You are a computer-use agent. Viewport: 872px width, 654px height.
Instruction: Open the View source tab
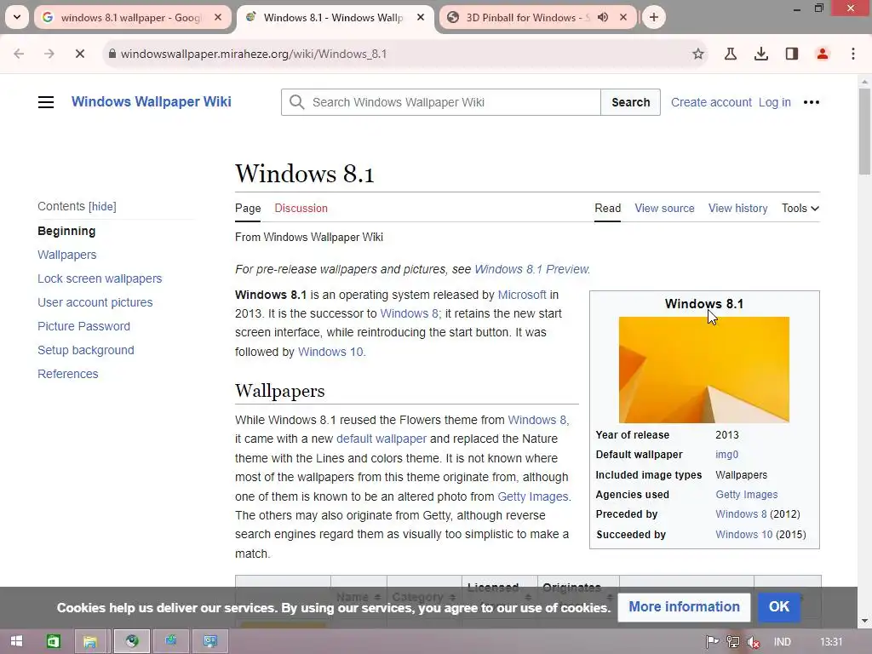[x=664, y=208]
